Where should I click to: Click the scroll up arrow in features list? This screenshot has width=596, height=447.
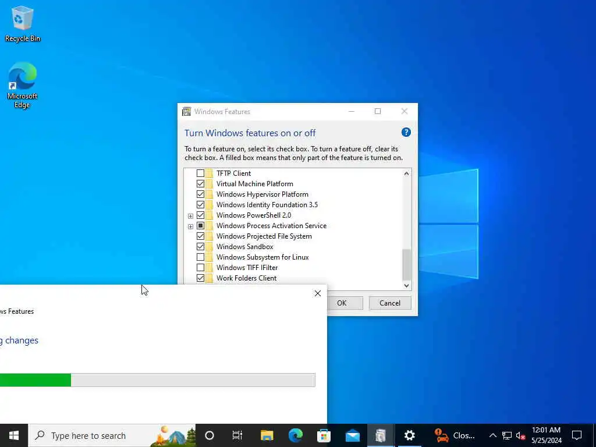[x=406, y=173]
